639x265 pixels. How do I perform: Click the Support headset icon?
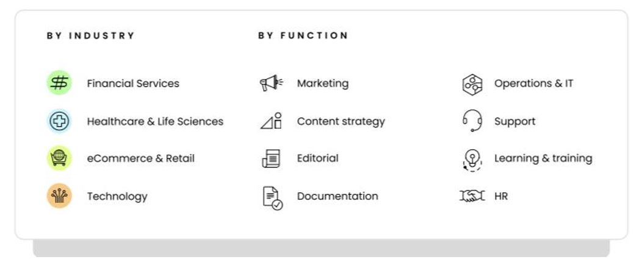click(472, 121)
